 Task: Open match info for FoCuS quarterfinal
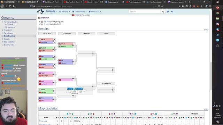click(x=73, y=45)
